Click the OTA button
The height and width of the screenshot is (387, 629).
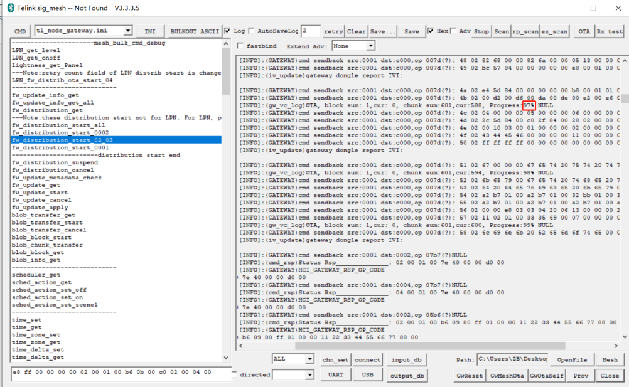coord(584,31)
